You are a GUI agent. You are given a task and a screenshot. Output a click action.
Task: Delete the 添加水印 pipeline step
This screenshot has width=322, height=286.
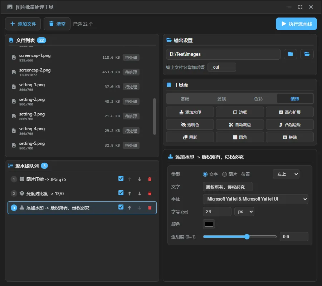[x=150, y=208]
